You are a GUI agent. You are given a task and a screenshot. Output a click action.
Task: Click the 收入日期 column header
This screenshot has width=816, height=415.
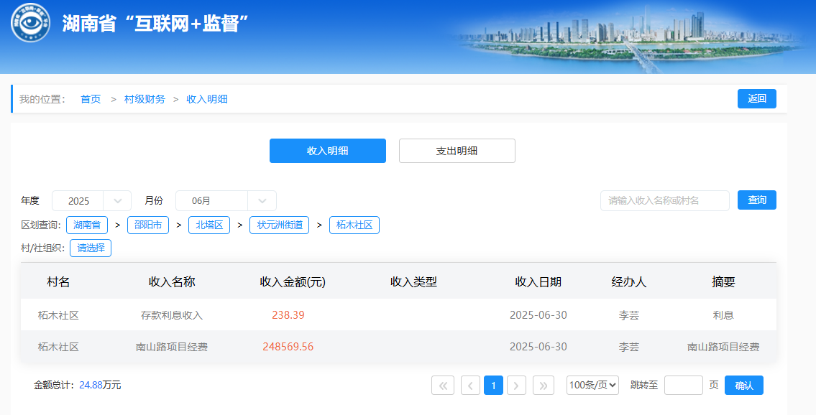point(538,281)
